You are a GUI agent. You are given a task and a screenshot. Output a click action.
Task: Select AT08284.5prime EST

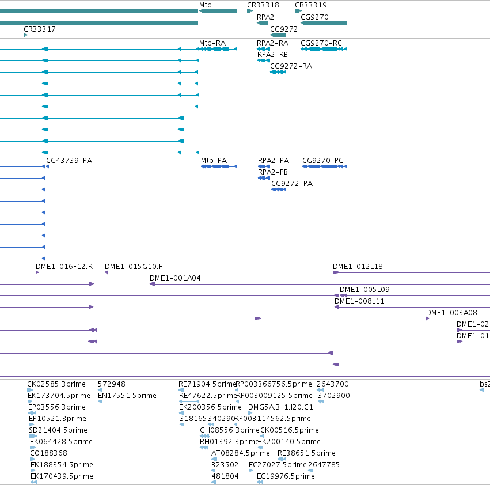[214, 459]
